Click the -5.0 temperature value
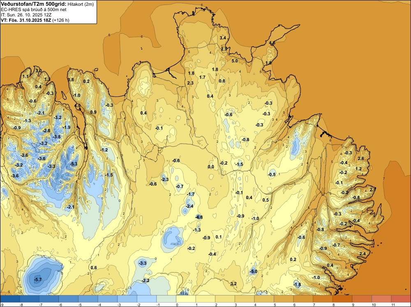 254,271
